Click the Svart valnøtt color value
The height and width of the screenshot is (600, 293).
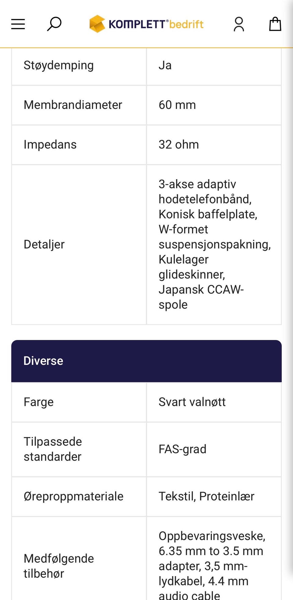pos(192,402)
